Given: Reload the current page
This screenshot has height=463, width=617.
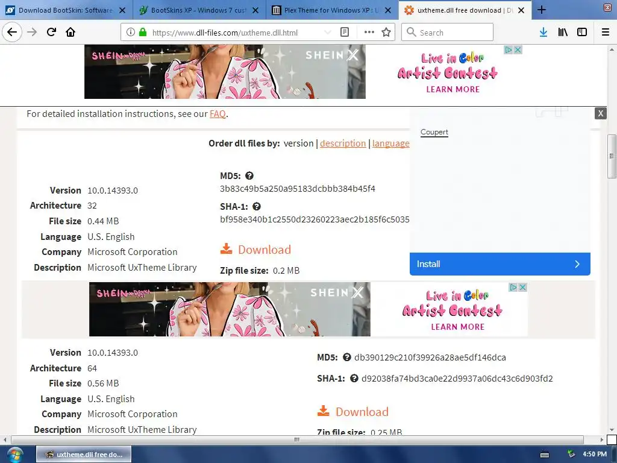Looking at the screenshot, I should [x=51, y=32].
